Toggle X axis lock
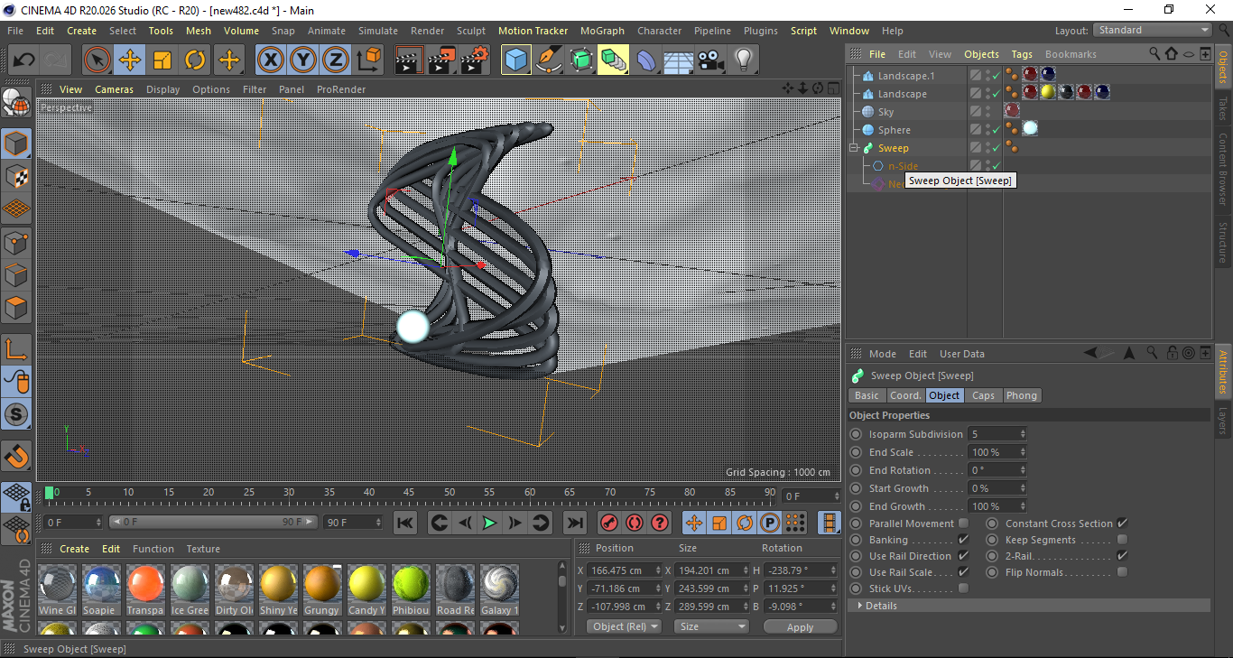The image size is (1233, 658). point(271,60)
